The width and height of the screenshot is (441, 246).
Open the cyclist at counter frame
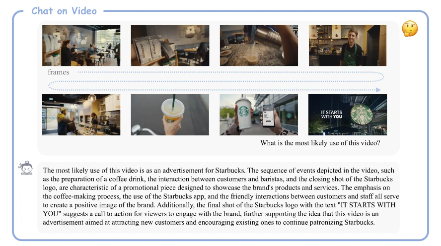pyautogui.click(x=81, y=115)
